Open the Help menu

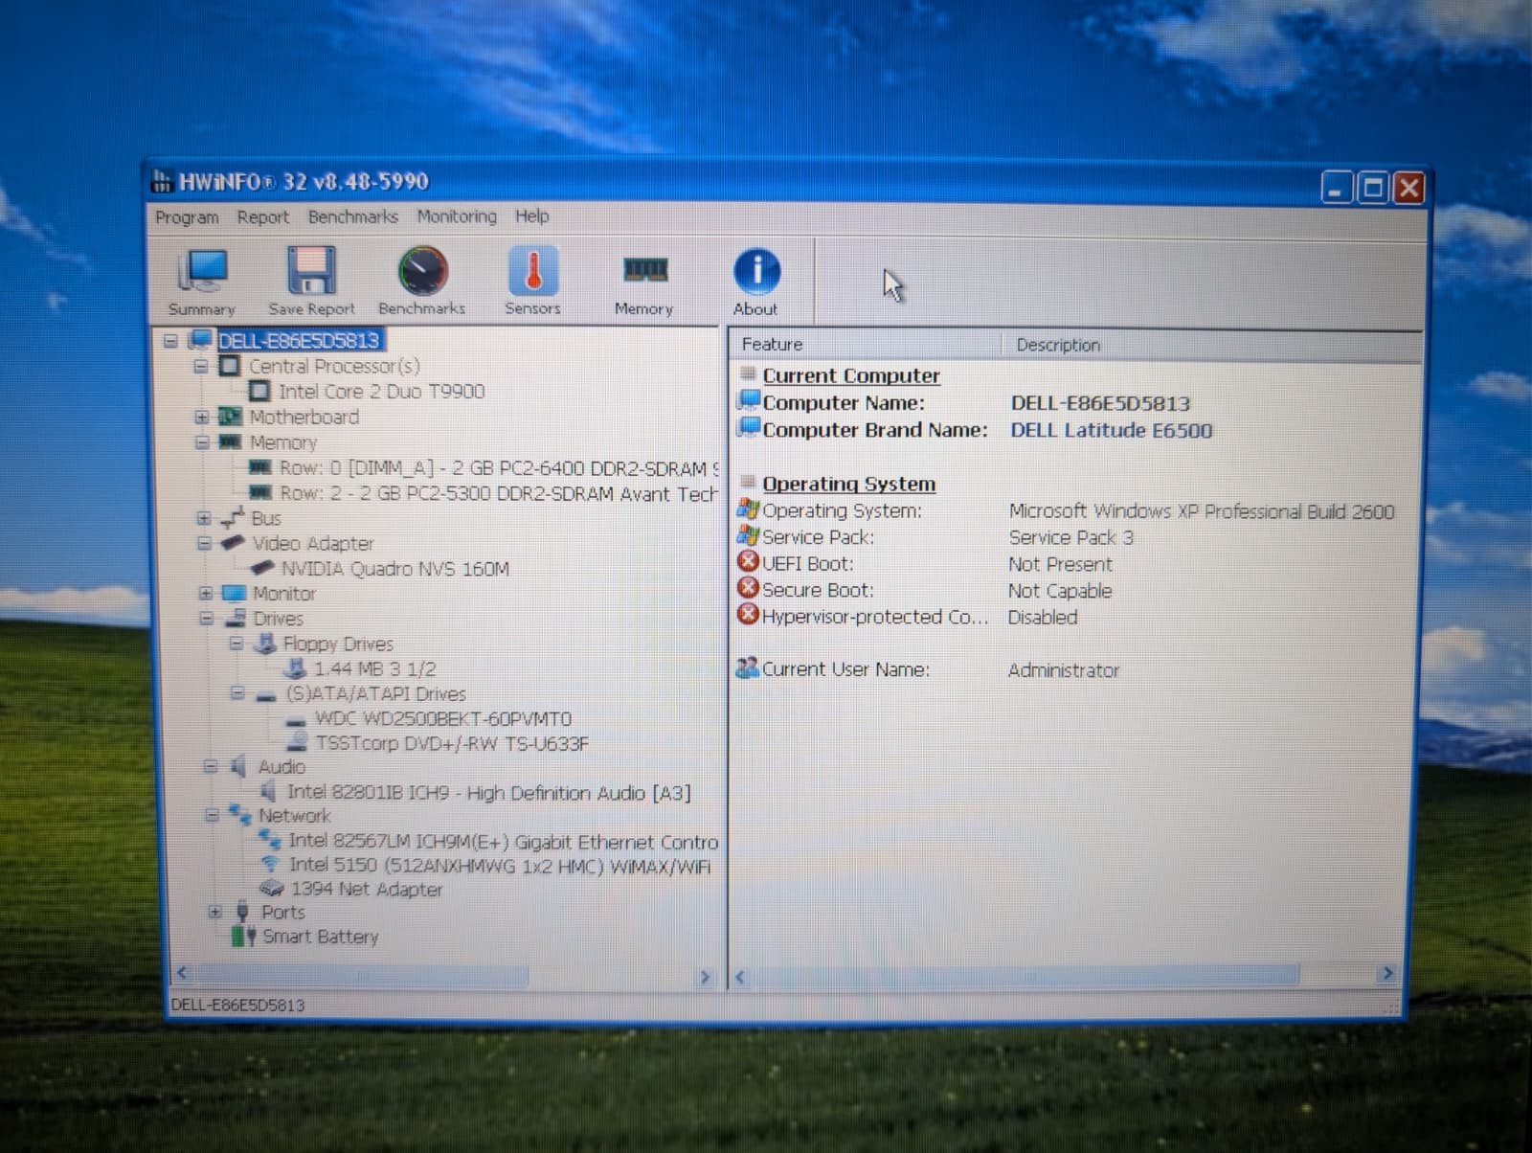point(531,215)
